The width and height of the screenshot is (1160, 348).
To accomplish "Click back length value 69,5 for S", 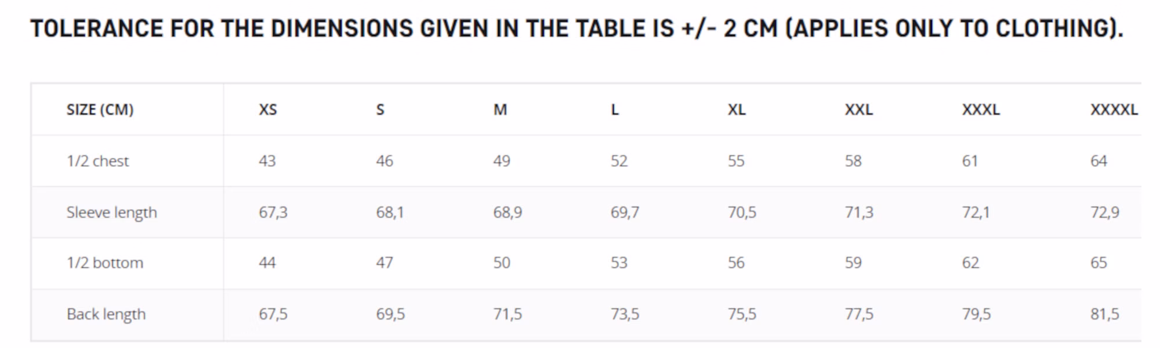I will [390, 314].
